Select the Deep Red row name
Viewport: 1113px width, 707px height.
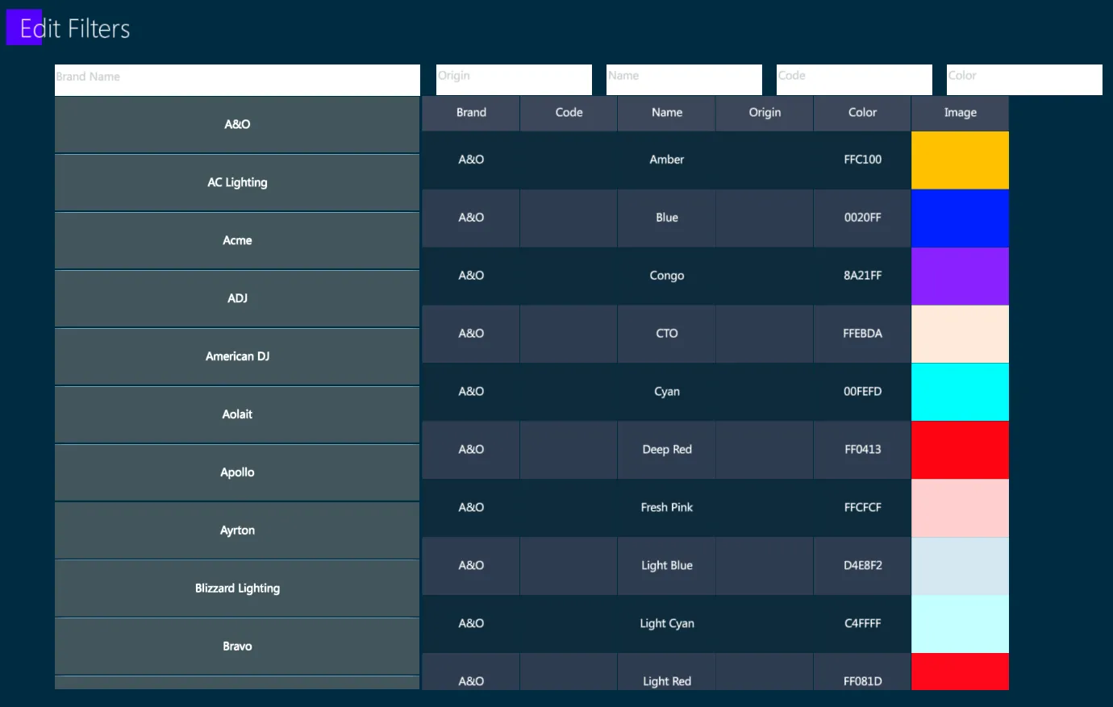667,450
